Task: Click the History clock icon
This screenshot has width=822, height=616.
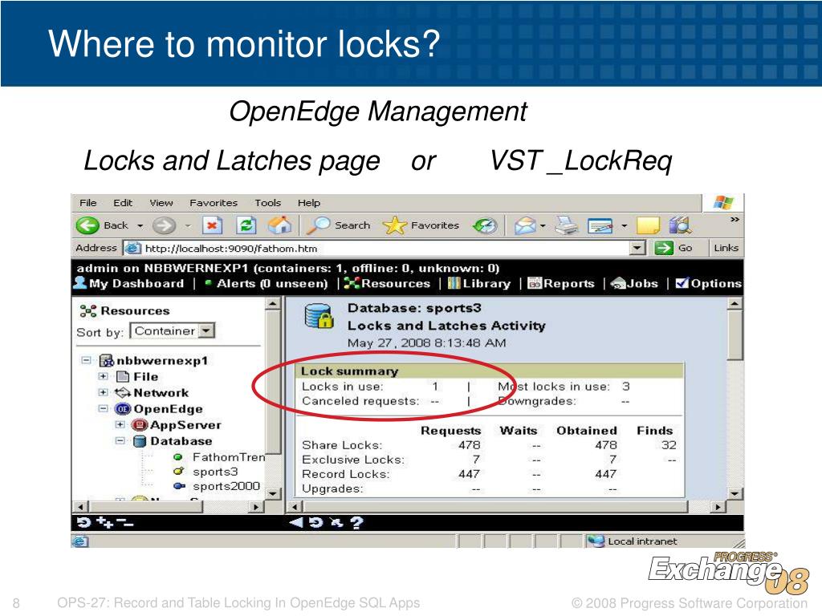Action: [x=485, y=225]
